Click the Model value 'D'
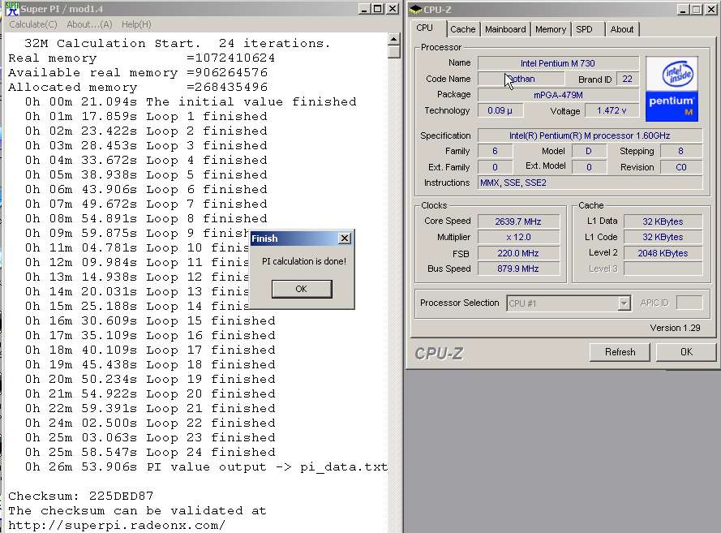The image size is (721, 533). (589, 151)
